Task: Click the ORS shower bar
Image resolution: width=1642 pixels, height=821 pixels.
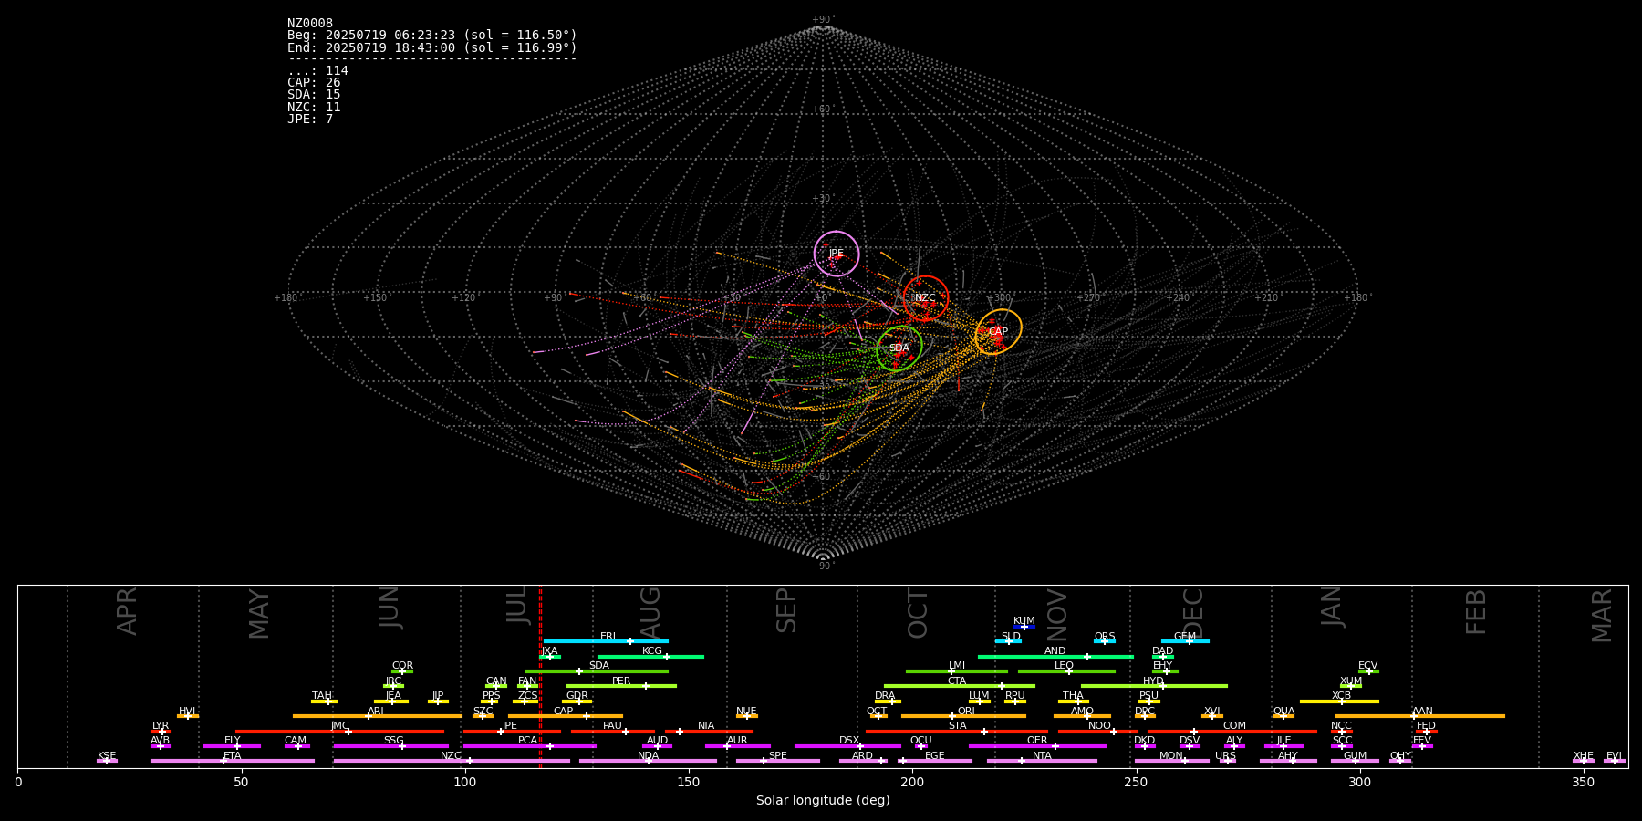Action: (x=1105, y=641)
